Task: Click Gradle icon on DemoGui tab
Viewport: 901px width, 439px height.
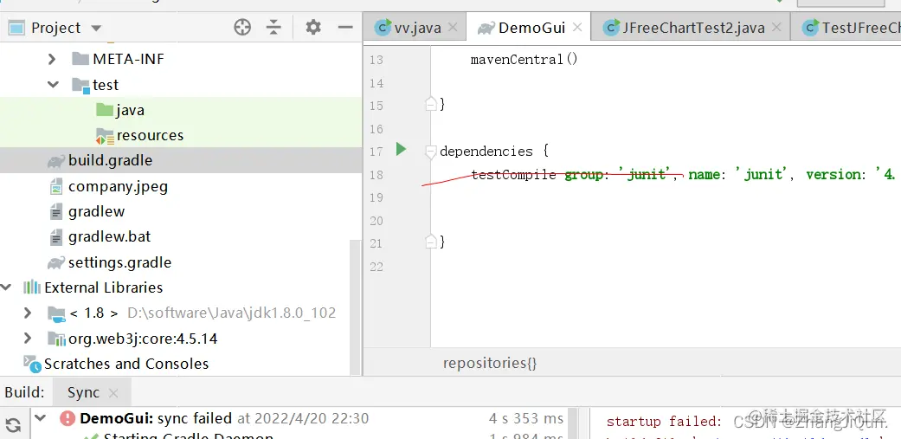Action: point(486,28)
